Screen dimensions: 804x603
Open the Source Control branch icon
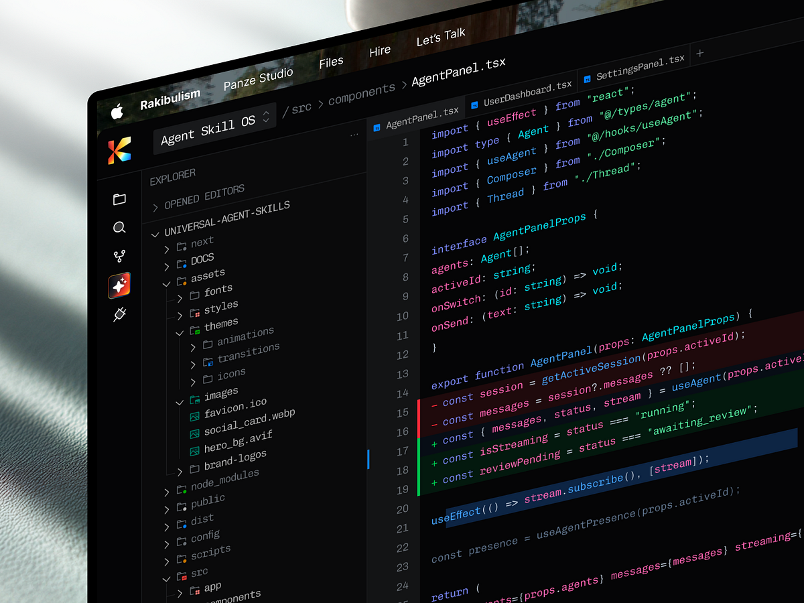pyautogui.click(x=119, y=257)
